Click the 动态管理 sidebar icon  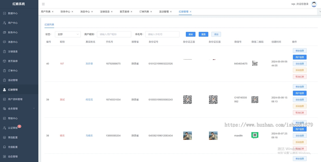point(4,156)
